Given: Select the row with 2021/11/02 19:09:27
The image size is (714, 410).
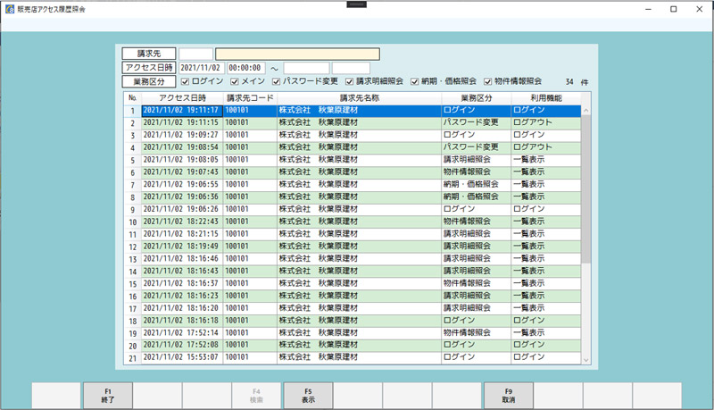Looking at the screenshot, I should point(353,135).
